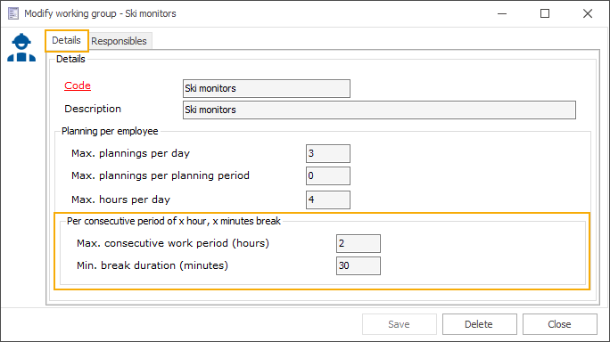Image resolution: width=610 pixels, height=342 pixels.
Task: Click the Max. consecutive work period field
Action: [x=359, y=244]
